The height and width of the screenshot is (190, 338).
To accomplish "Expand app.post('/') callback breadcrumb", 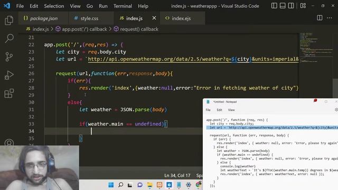I will pyautogui.click(x=84, y=29).
